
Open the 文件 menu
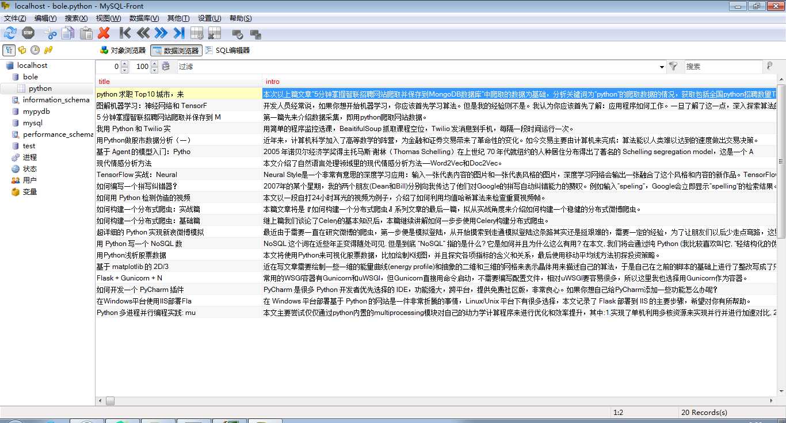pyautogui.click(x=15, y=18)
